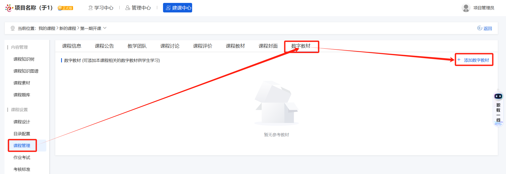Click the plus icon beside 添加数字教材
Viewport: 506px width, 174px height.
pos(459,60)
